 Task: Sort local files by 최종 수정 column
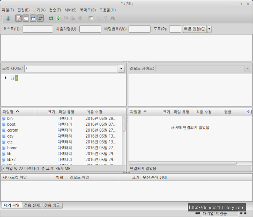pos(94,112)
